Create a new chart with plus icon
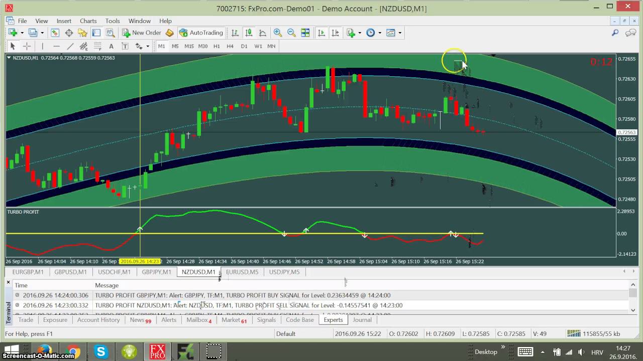The width and height of the screenshot is (643, 361). tap(12, 33)
